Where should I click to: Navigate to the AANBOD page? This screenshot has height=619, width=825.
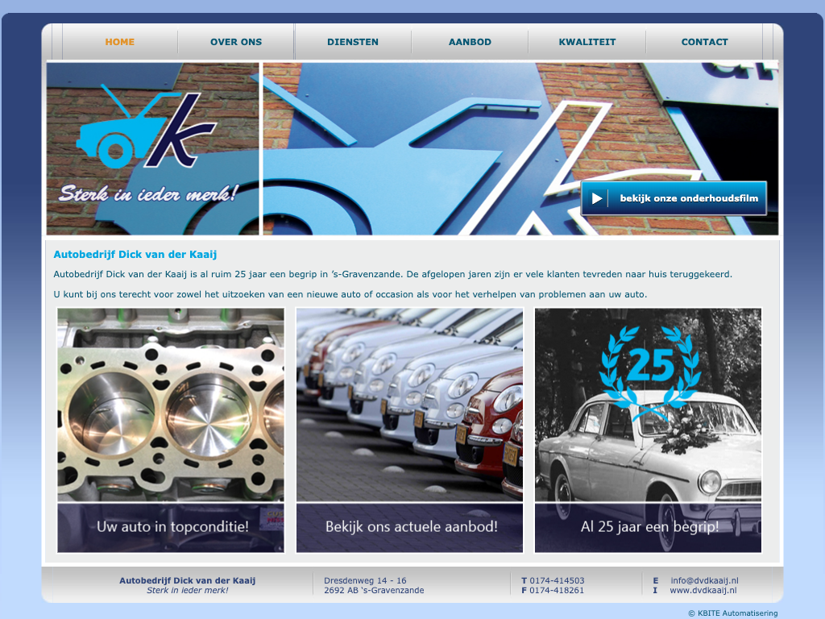470,42
